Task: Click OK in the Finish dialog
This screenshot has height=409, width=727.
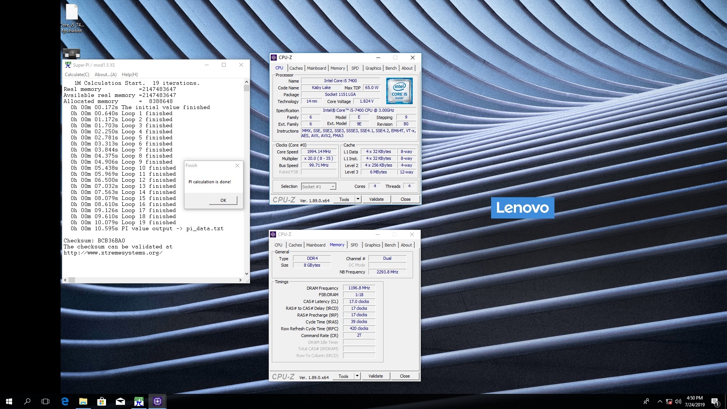Action: click(x=223, y=200)
